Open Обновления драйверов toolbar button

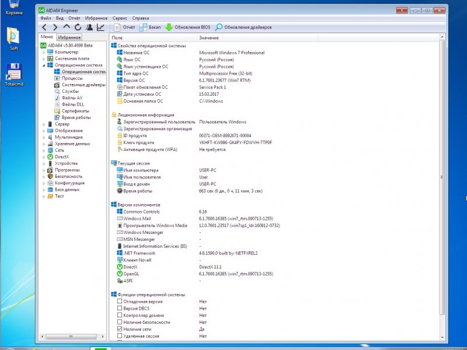click(x=243, y=27)
